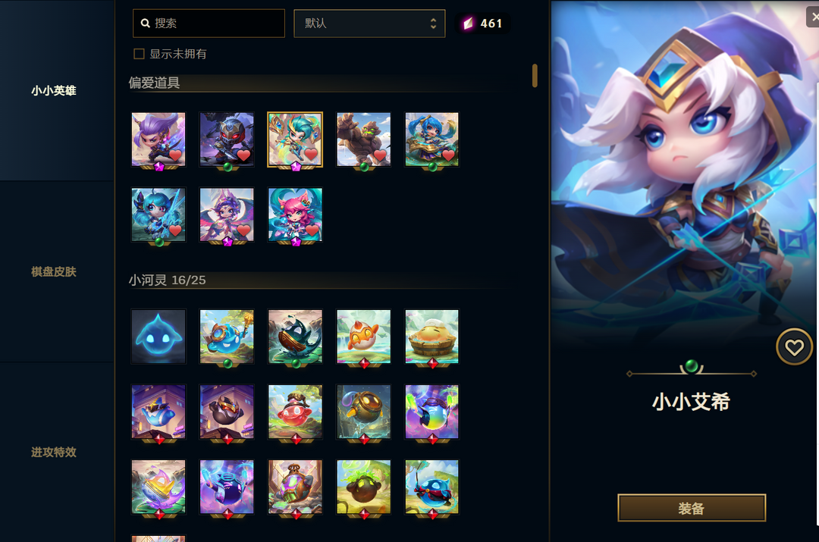Open the 默认 sort dropdown
The width and height of the screenshot is (819, 542).
[x=369, y=23]
